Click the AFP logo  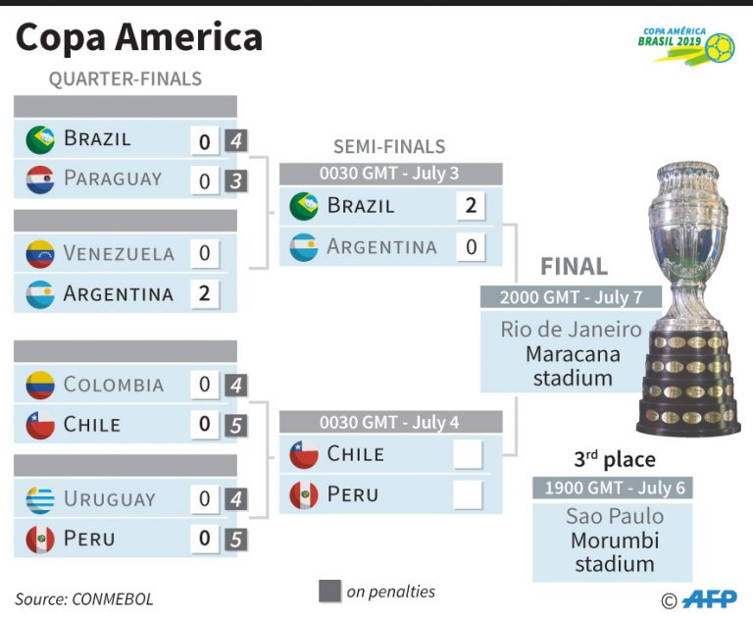(708, 598)
